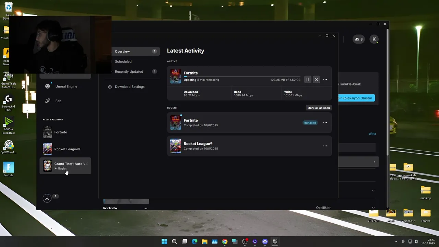Open the friends list showing 3 online
The height and width of the screenshot is (247, 439).
[359, 39]
